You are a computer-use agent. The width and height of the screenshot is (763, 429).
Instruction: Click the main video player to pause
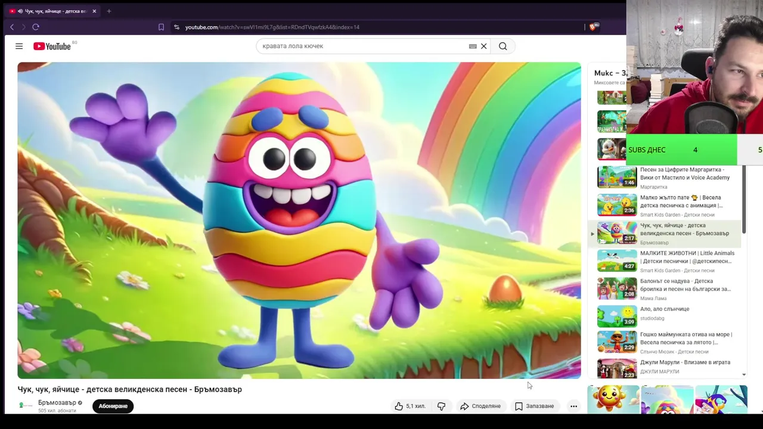coord(299,220)
